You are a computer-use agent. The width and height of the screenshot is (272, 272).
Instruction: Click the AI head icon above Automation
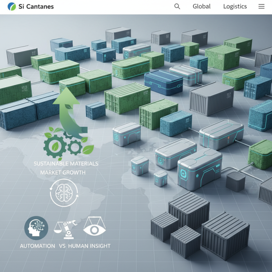coord(36,228)
